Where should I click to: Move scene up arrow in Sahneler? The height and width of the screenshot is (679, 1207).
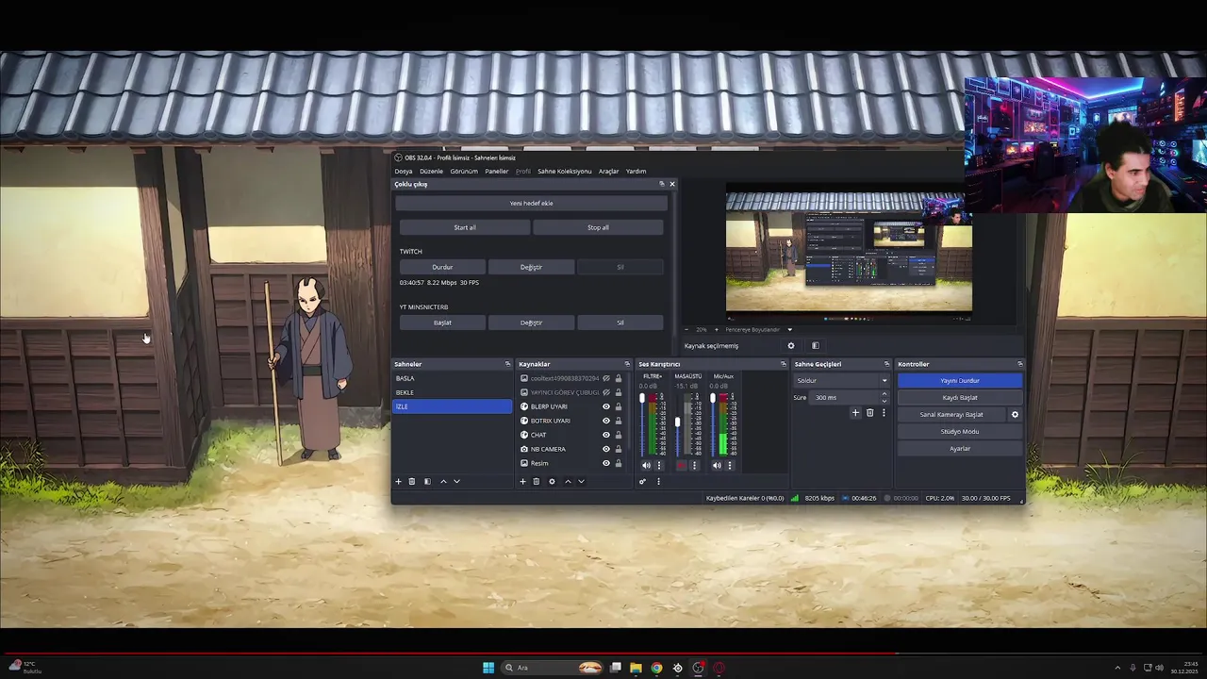point(443,482)
